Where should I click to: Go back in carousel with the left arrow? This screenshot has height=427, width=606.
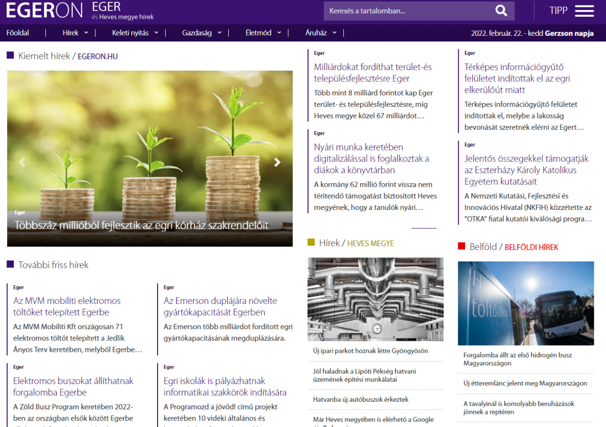pyautogui.click(x=22, y=162)
